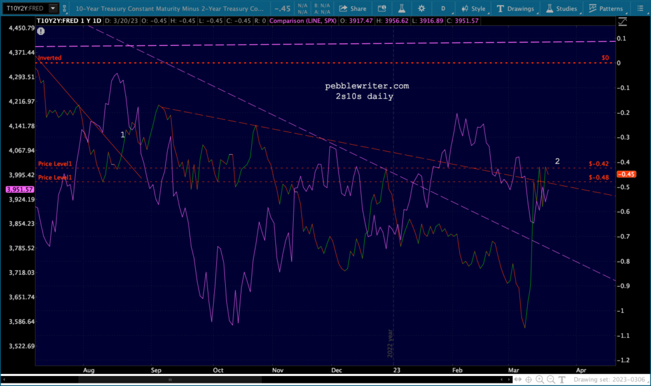Screen dimensions: 651x386
Task: Click the scrollbar right arrow near zoom icons
Action: [x=509, y=380]
